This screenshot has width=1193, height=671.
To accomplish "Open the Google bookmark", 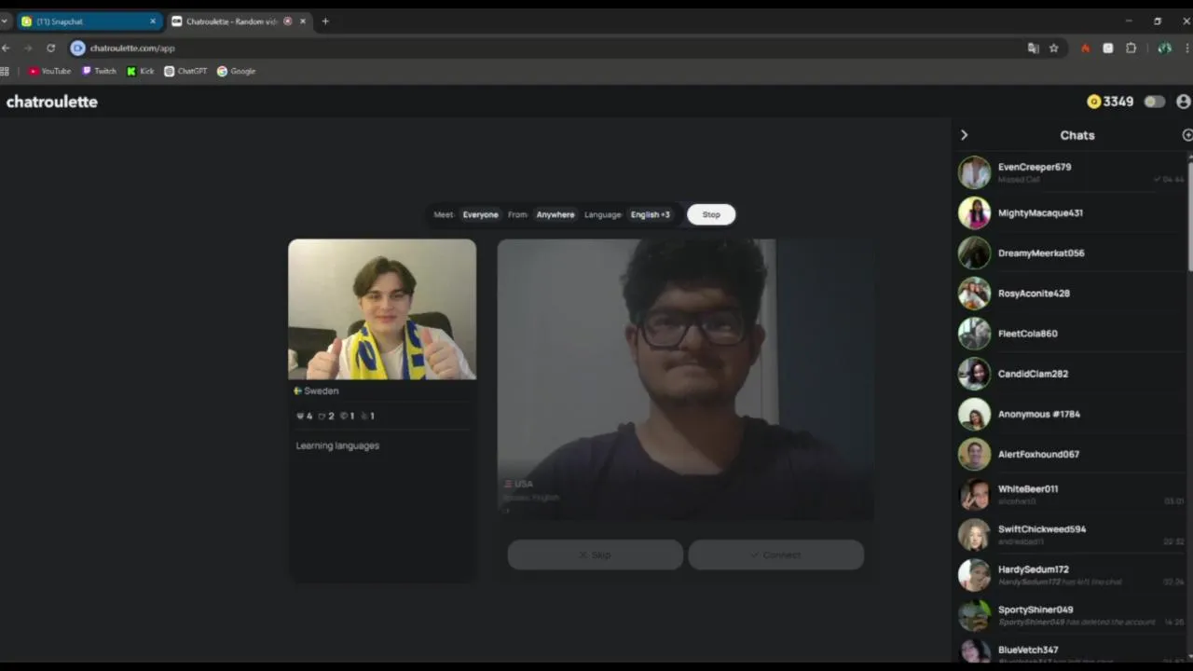I will pos(237,71).
